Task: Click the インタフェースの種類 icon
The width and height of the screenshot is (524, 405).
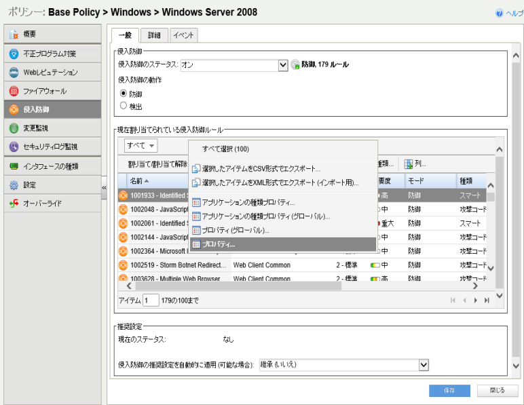Action: (14, 166)
